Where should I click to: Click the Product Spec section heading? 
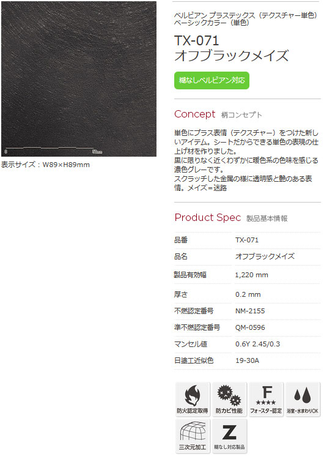click(208, 217)
